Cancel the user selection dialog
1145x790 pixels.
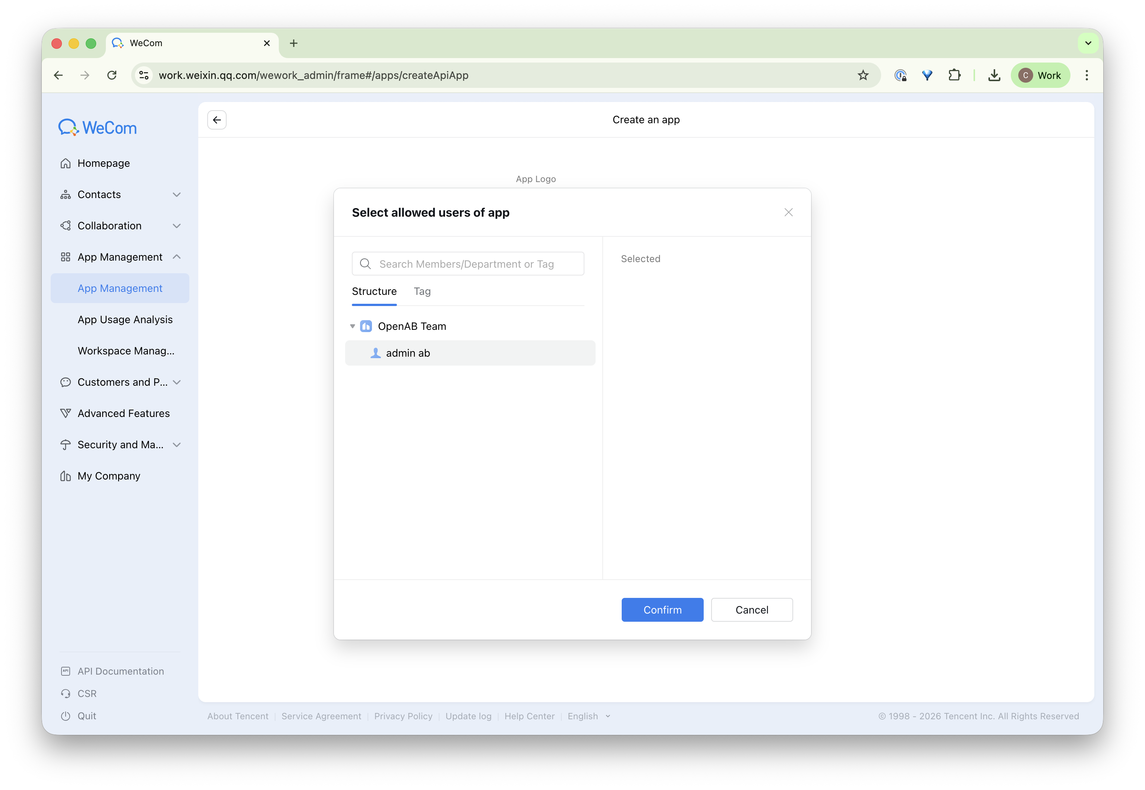click(x=752, y=610)
